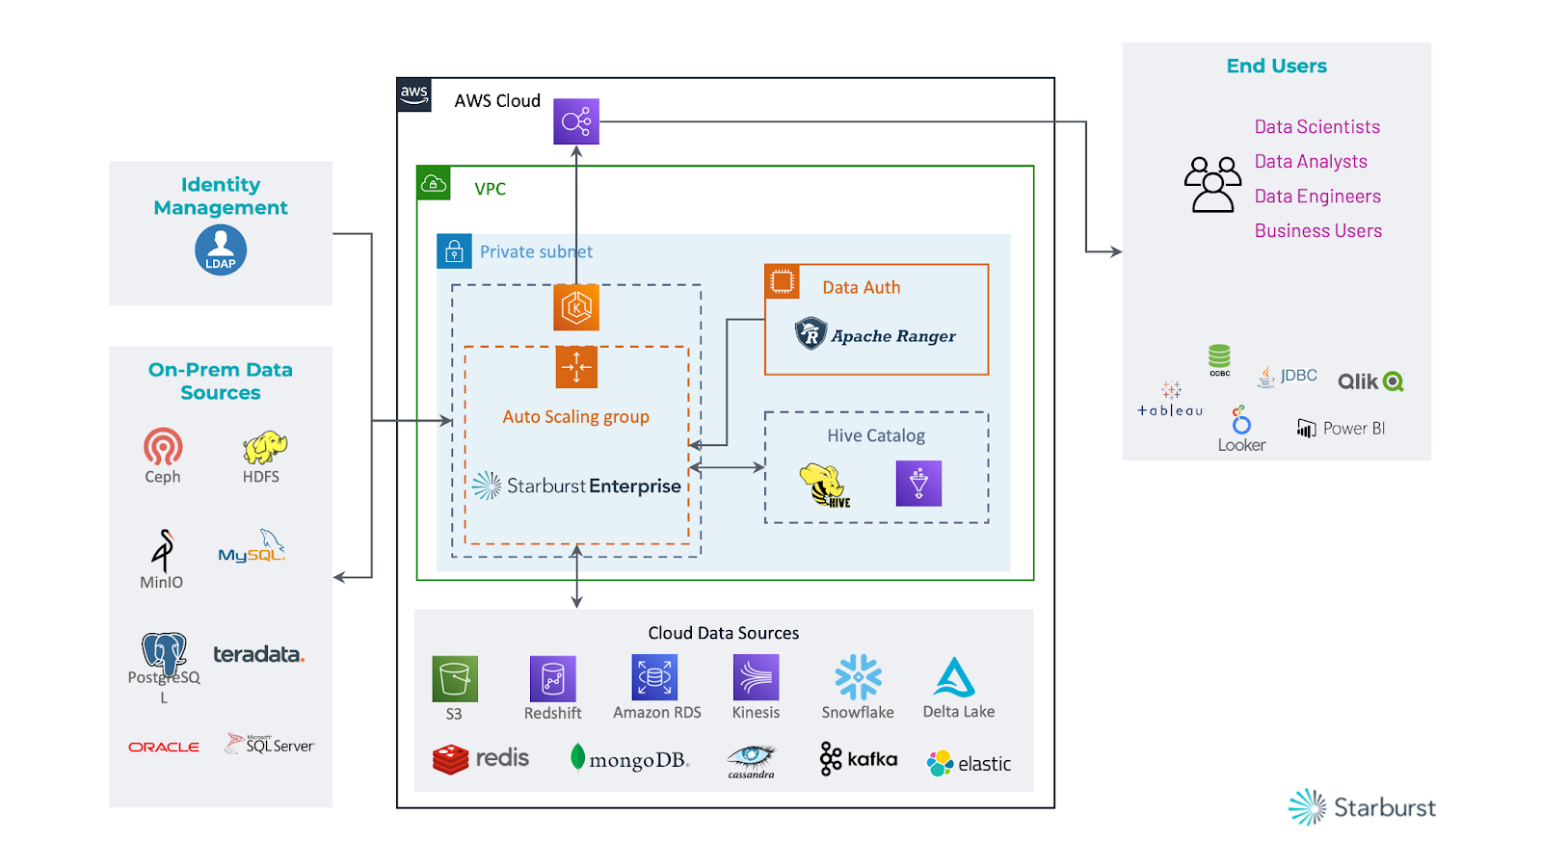This screenshot has height=867, width=1542.
Task: Select the S3 bucket icon
Action: coord(455,679)
